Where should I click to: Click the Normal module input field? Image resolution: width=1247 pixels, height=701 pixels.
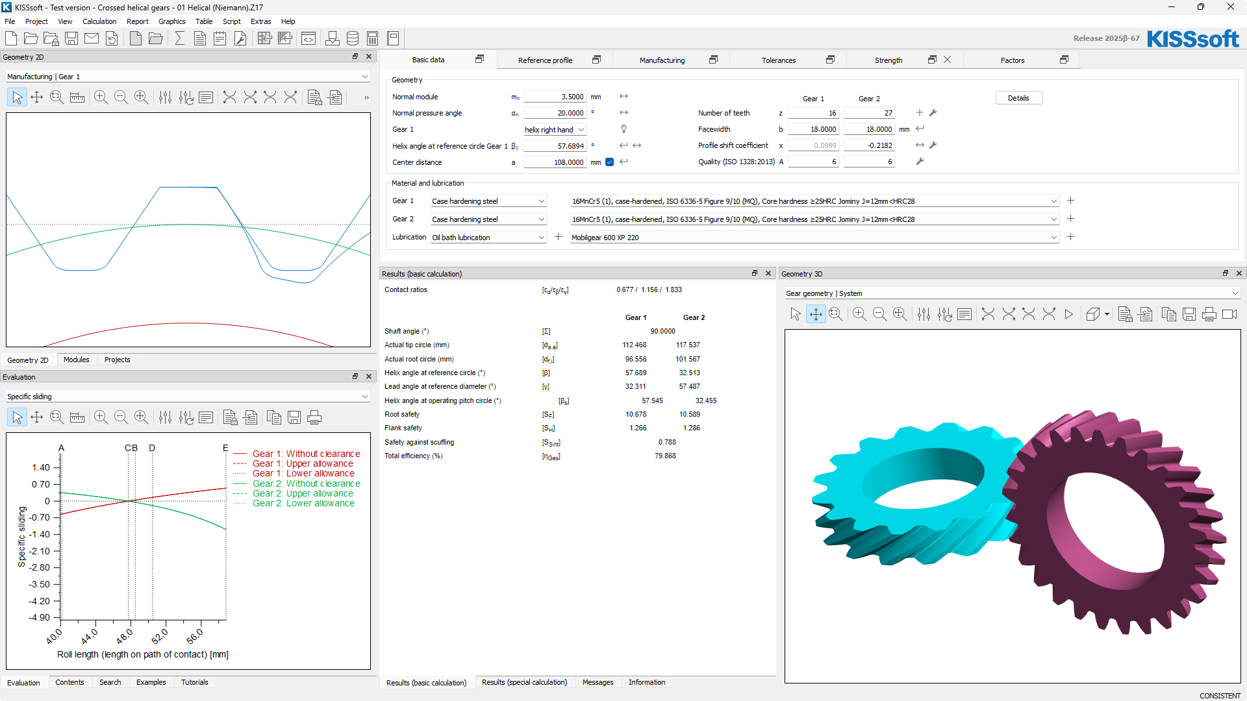(555, 97)
